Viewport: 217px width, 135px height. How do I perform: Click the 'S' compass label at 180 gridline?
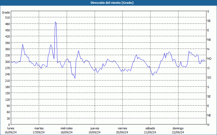tap(208, 87)
